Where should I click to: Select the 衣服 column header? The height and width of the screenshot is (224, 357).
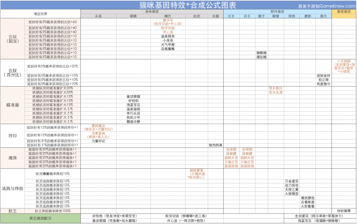point(215,16)
